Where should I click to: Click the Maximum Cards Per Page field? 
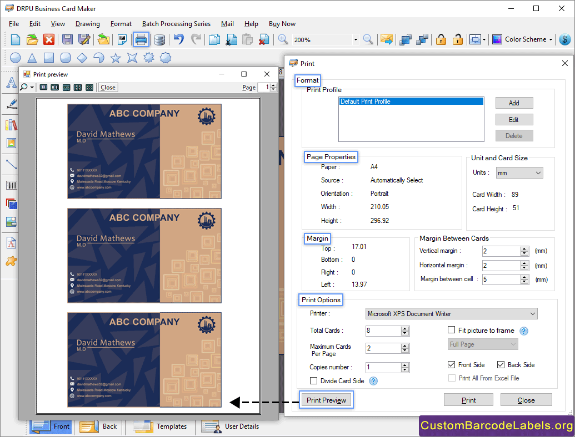(x=383, y=348)
